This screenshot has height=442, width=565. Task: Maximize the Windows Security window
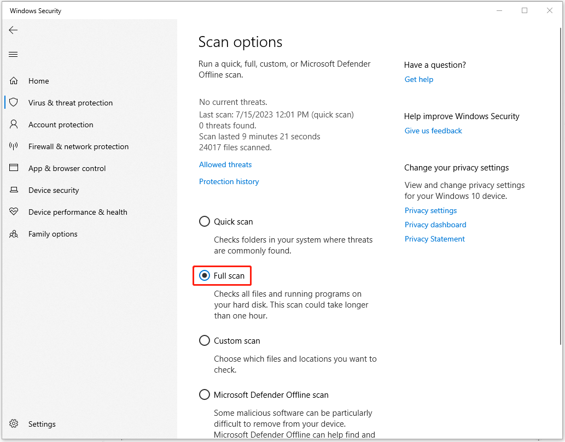tap(525, 10)
